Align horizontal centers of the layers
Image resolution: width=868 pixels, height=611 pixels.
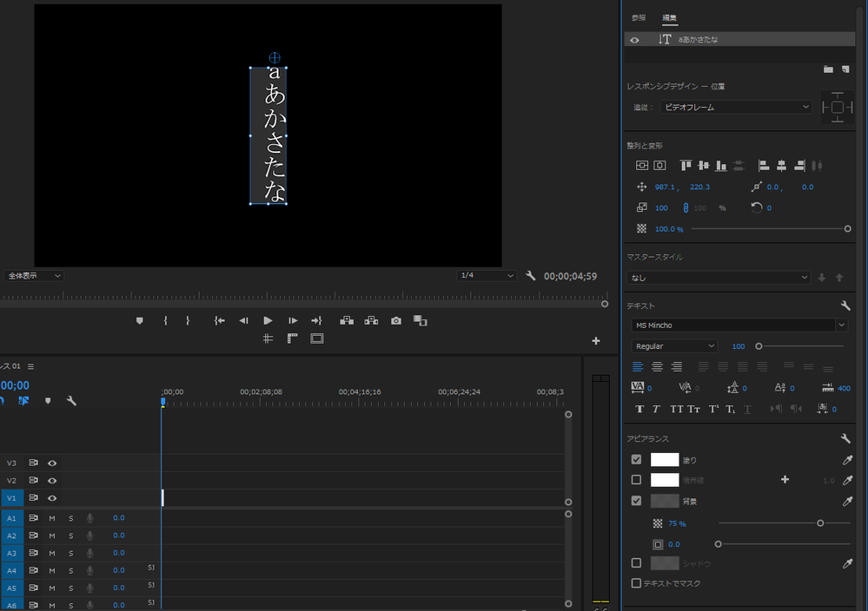[x=782, y=165]
